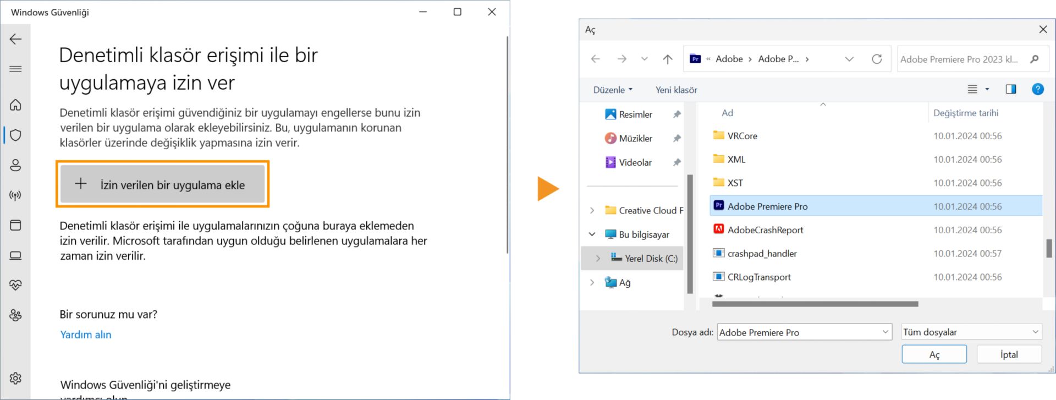Click the vertical scrollbar of file list
The height and width of the screenshot is (400, 1056).
[x=1049, y=248]
